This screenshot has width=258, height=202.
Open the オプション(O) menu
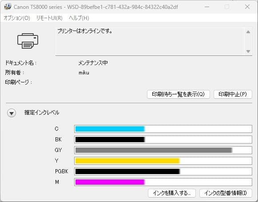(x=17, y=18)
